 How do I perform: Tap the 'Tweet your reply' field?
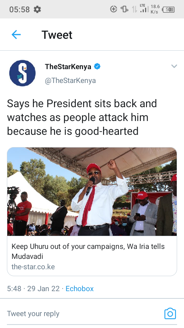point(33,313)
